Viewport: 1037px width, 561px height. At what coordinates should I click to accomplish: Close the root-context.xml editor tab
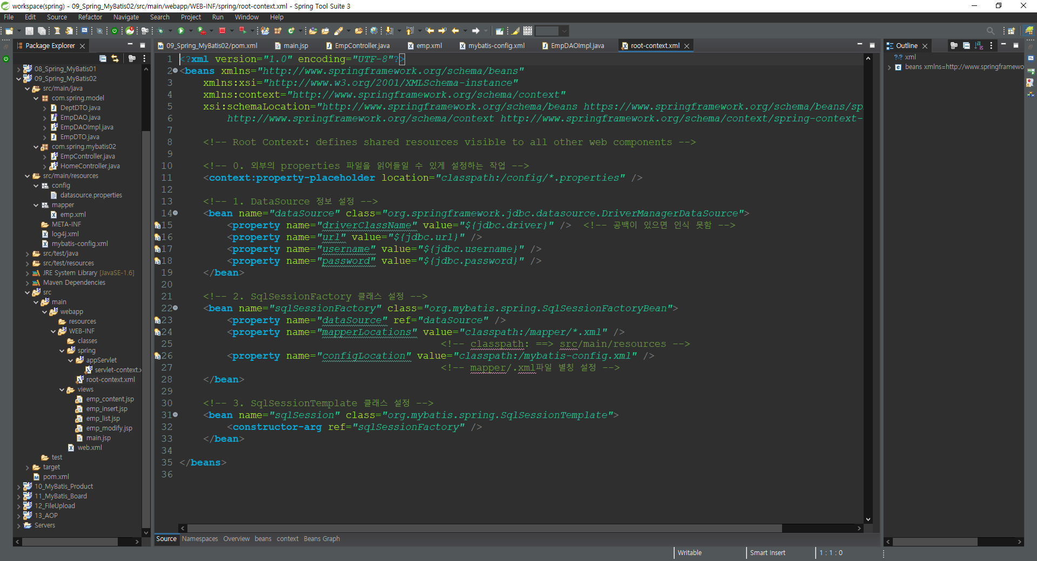(x=687, y=46)
